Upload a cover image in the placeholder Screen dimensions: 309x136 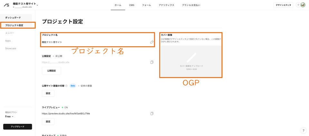191,61
